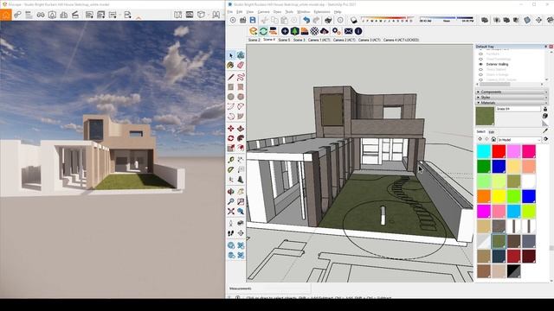Choose the Tape Measure tool

coord(231,160)
